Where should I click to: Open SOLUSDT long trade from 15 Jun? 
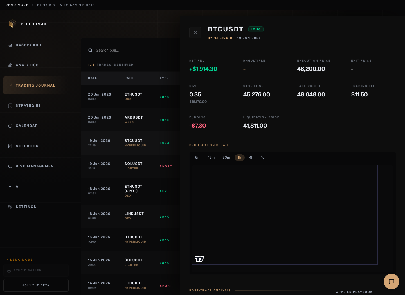130,262
